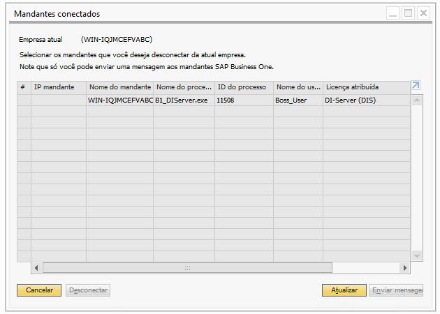Select the B1_DIServer.exe process cell
This screenshot has width=440, height=314.
point(184,100)
